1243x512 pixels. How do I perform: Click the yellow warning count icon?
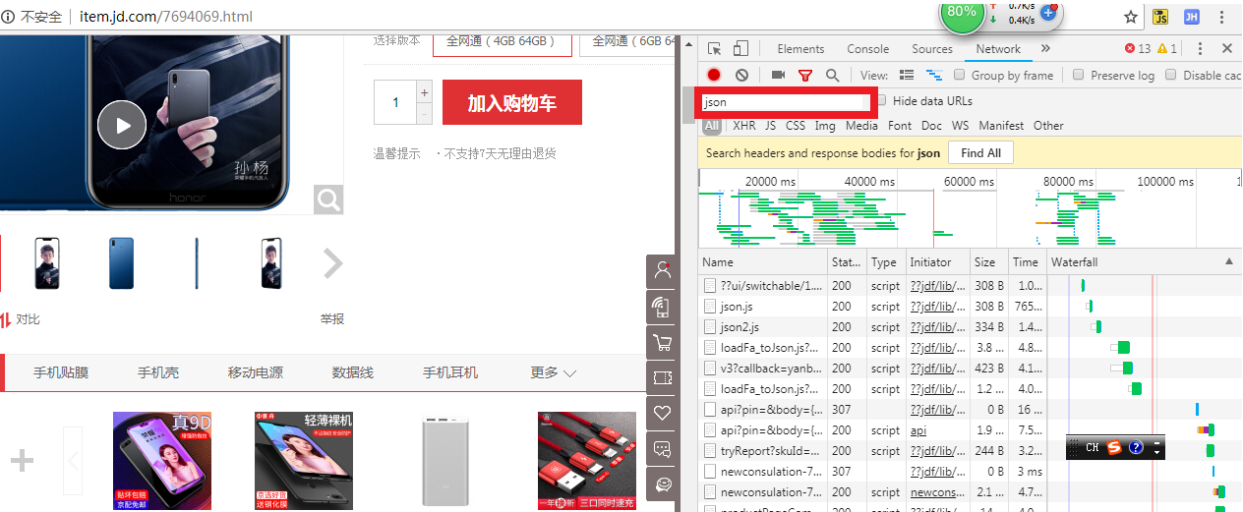tap(1162, 48)
